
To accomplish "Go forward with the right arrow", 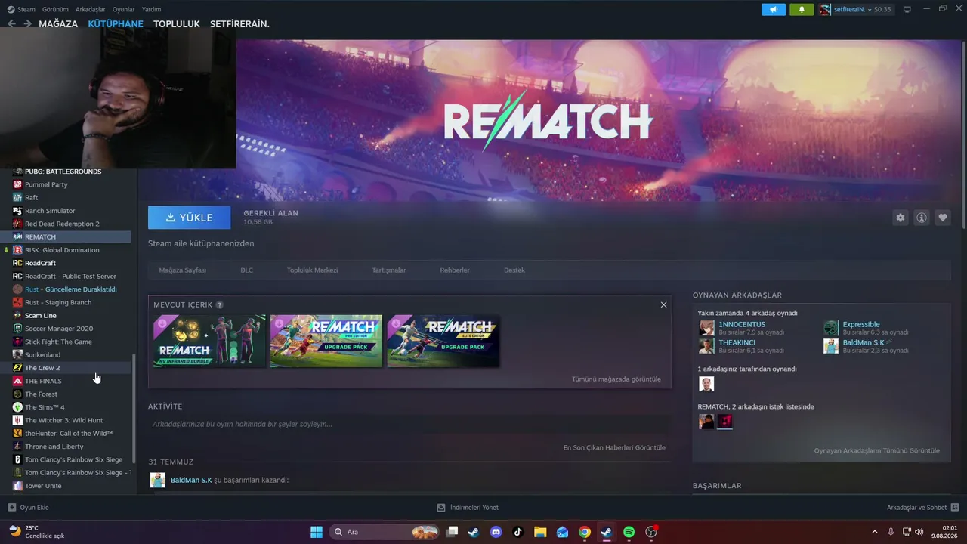I will [x=27, y=23].
